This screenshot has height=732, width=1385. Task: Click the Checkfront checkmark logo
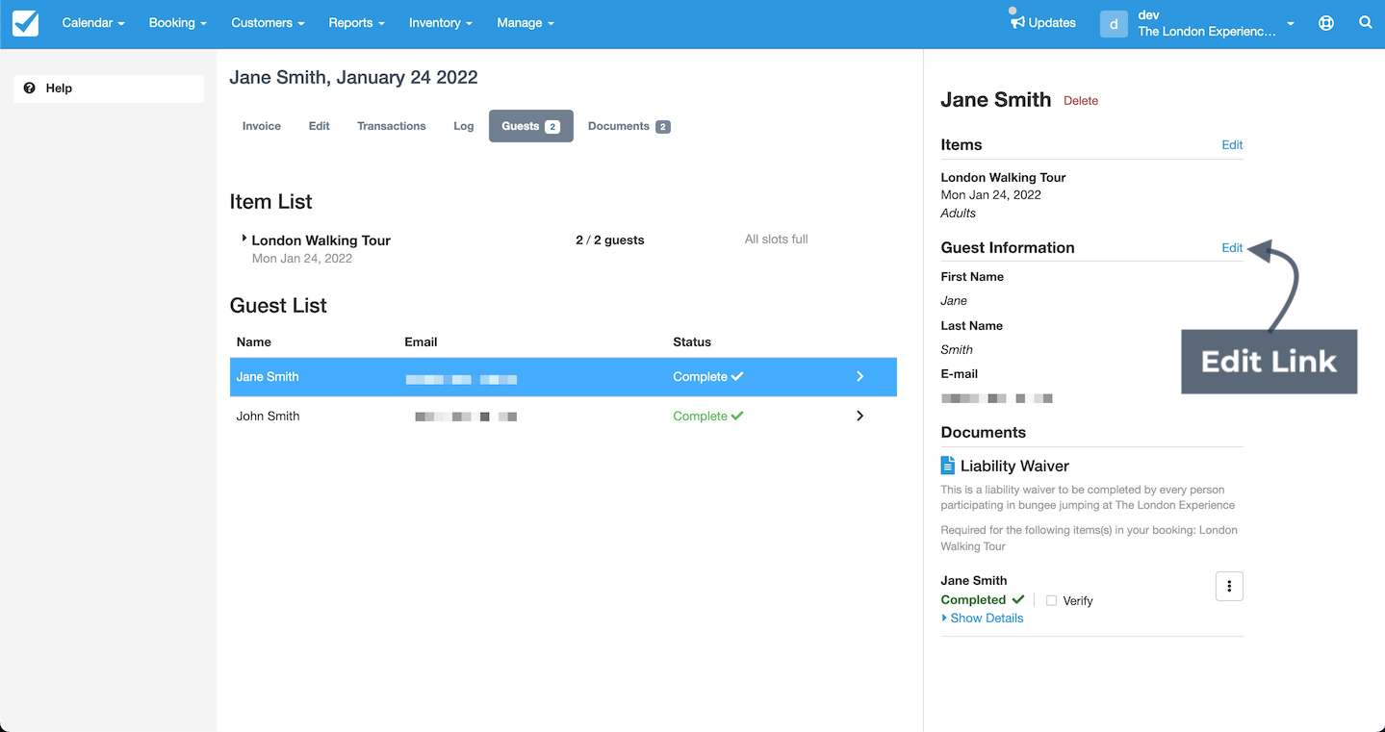[26, 23]
